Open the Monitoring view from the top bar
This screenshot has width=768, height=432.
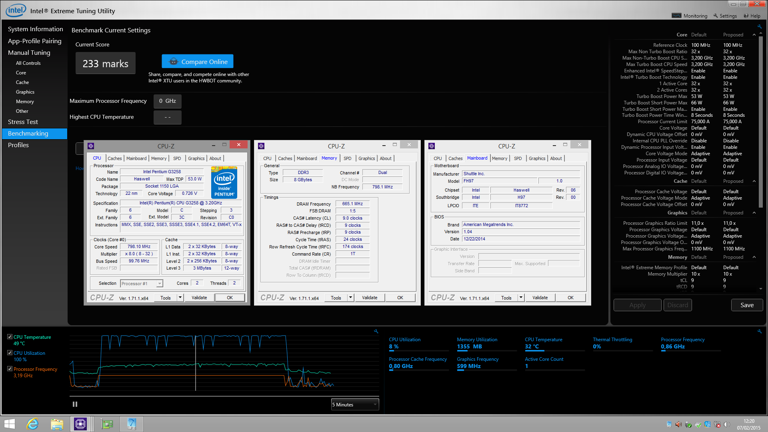pos(690,16)
